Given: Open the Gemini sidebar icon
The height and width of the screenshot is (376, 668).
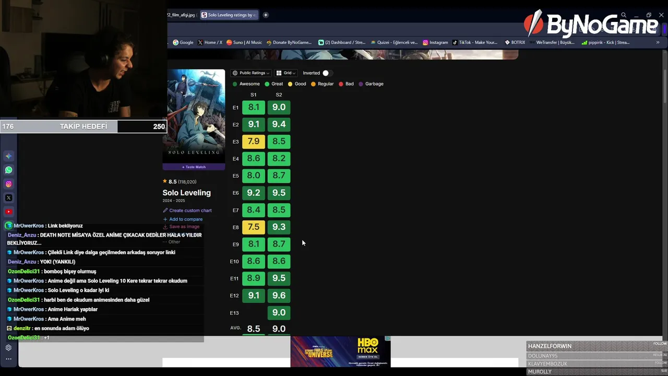Looking at the screenshot, I should coord(9,156).
